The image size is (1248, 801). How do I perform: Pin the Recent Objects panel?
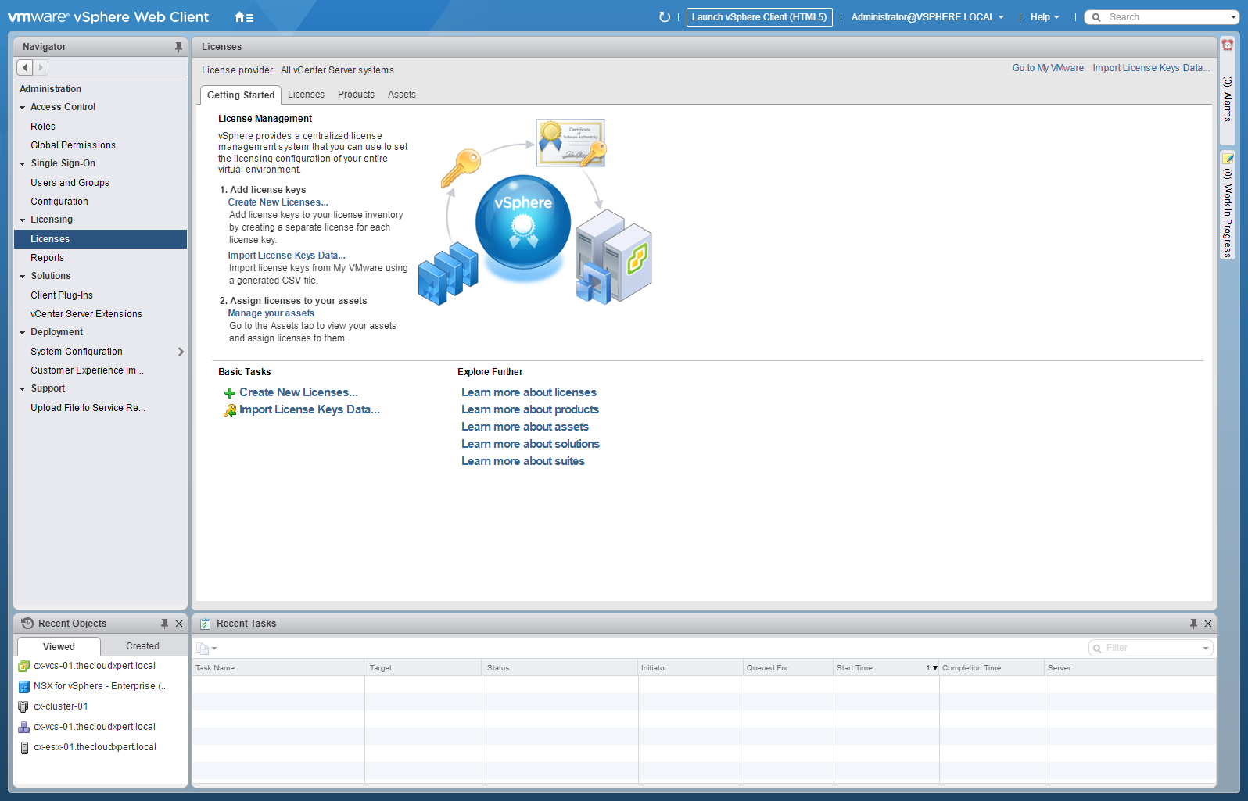point(164,624)
